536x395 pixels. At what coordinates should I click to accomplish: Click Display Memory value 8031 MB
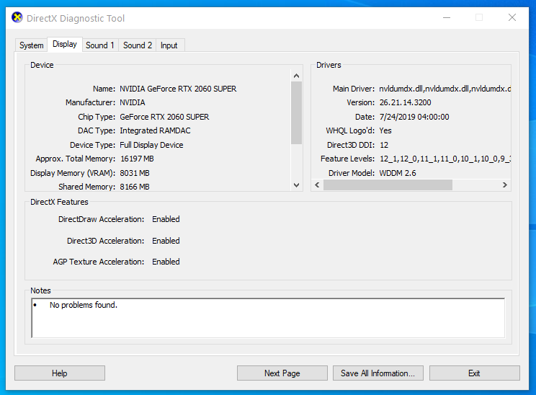coord(135,173)
